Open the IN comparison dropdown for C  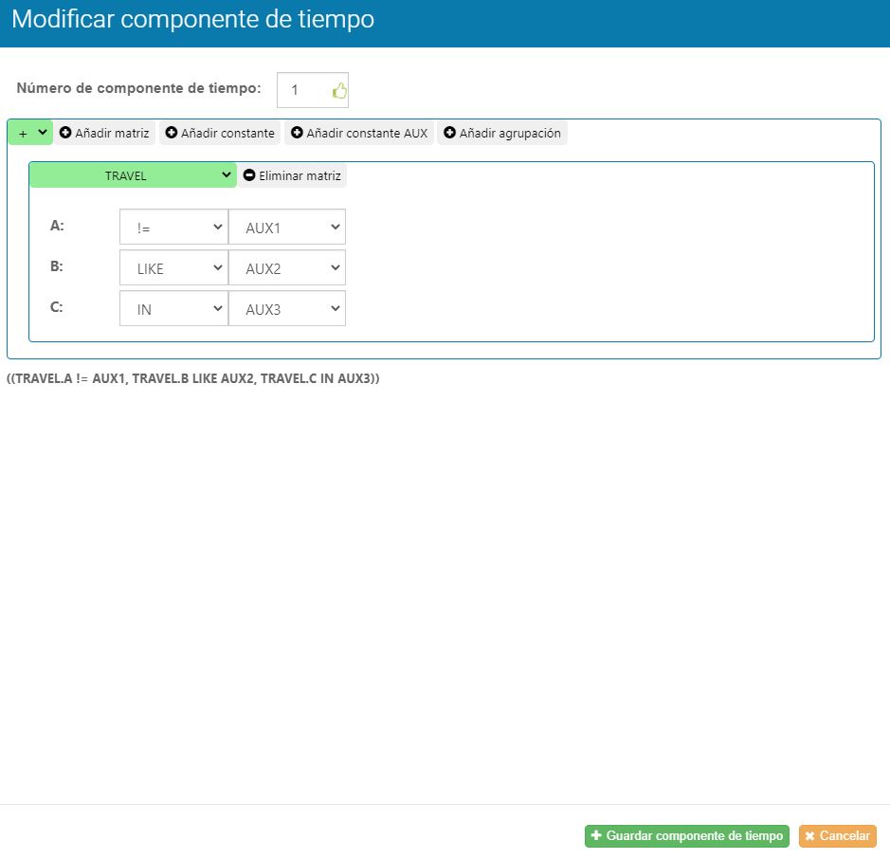tap(173, 309)
